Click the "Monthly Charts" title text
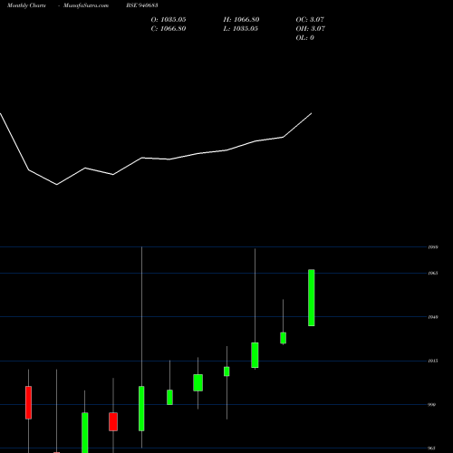 (26, 5)
